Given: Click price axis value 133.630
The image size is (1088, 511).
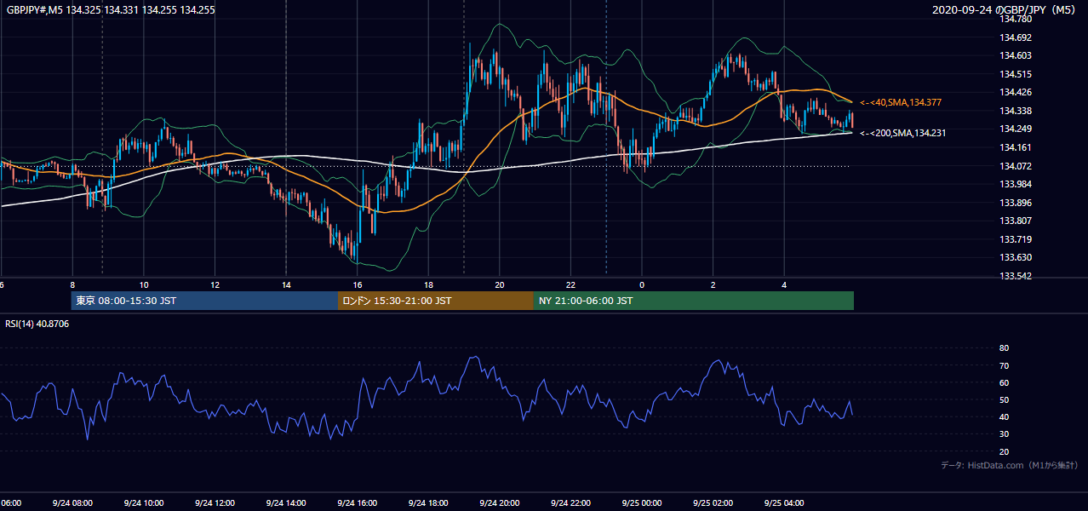Looking at the screenshot, I should 1016,257.
